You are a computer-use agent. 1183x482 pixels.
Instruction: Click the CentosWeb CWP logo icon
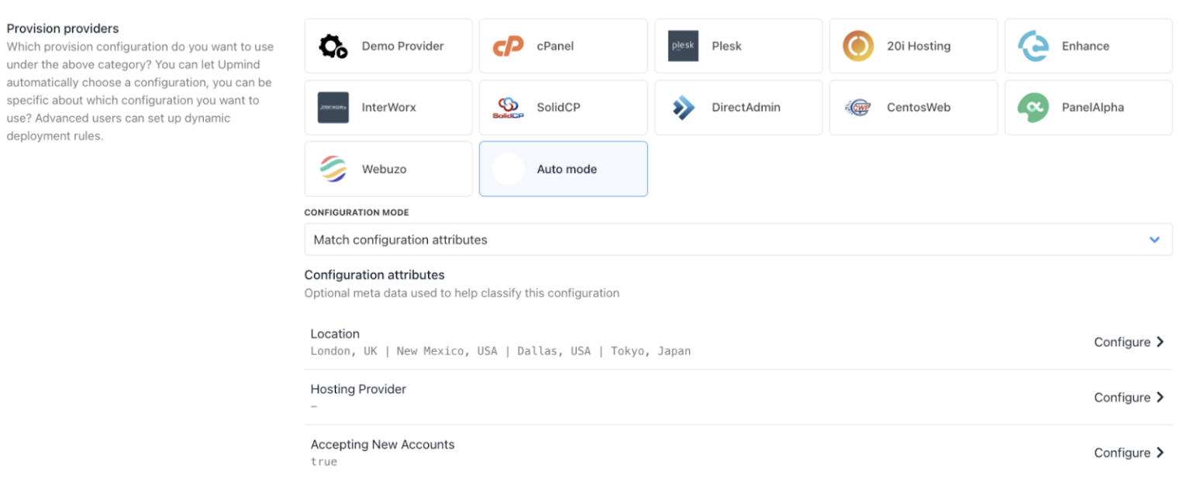coord(858,108)
